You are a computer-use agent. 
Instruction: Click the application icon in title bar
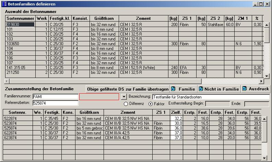point(4,4)
